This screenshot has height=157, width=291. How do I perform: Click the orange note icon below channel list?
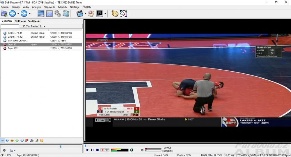click(42, 140)
